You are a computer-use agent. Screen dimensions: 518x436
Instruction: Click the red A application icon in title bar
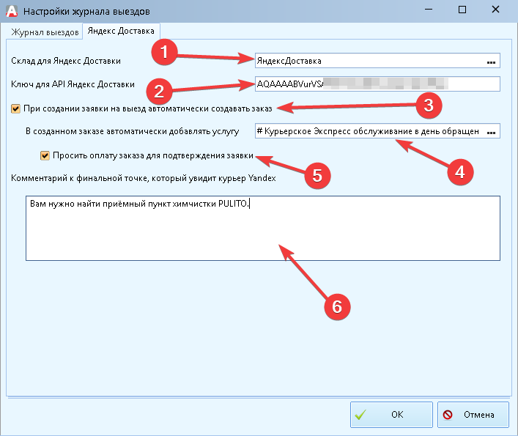pyautogui.click(x=11, y=12)
